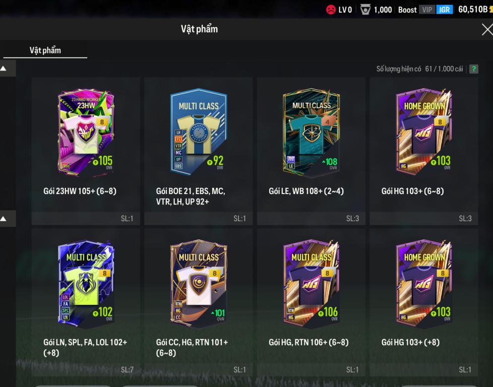Close the Vật phẩm window
The image size is (493, 387).
point(487,30)
